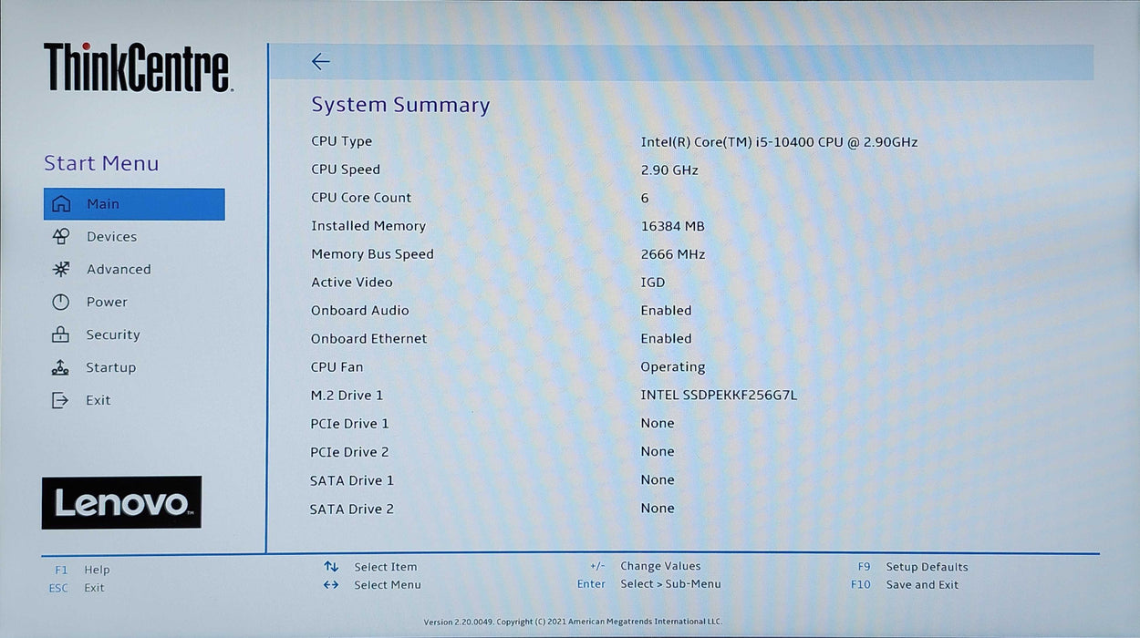The image size is (1140, 638).
Task: Select the SATA Drive 1 label
Action: click(x=352, y=480)
